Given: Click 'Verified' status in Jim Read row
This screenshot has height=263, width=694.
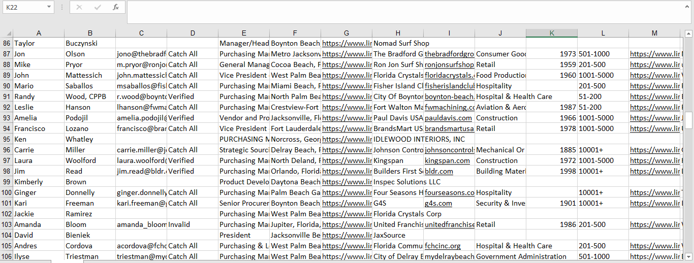Looking at the screenshot, I should coord(193,171).
